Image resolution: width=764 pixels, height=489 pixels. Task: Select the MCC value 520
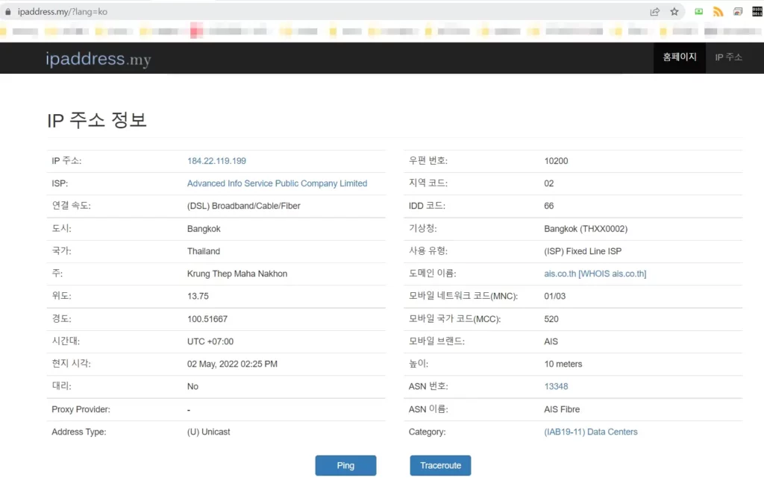551,319
